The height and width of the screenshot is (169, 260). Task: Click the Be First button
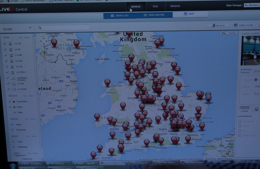[x=218, y=25]
